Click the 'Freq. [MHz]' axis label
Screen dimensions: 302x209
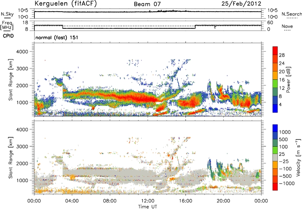click(7, 26)
